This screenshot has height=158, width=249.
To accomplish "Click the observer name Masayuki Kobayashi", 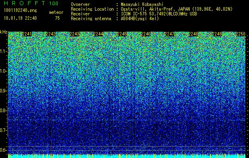I will (142, 4).
